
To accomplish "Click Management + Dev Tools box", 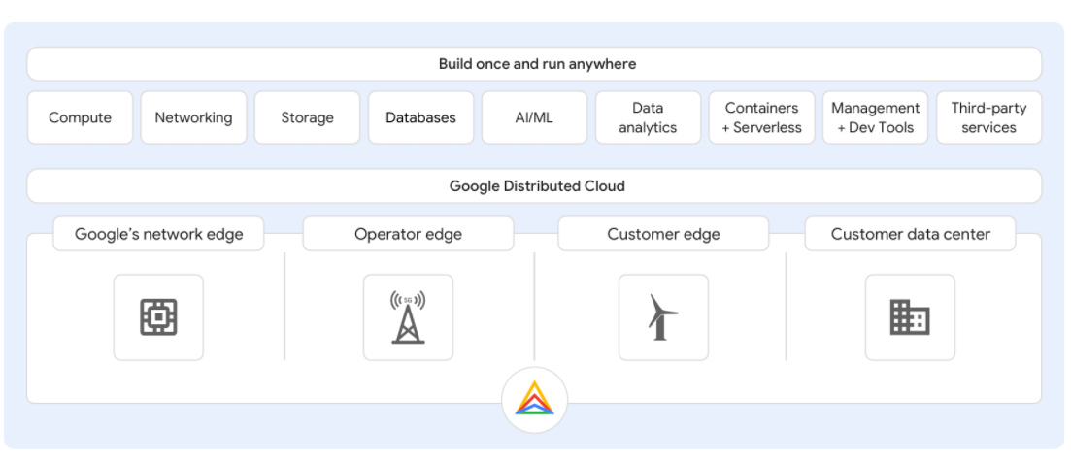I will (x=876, y=117).
